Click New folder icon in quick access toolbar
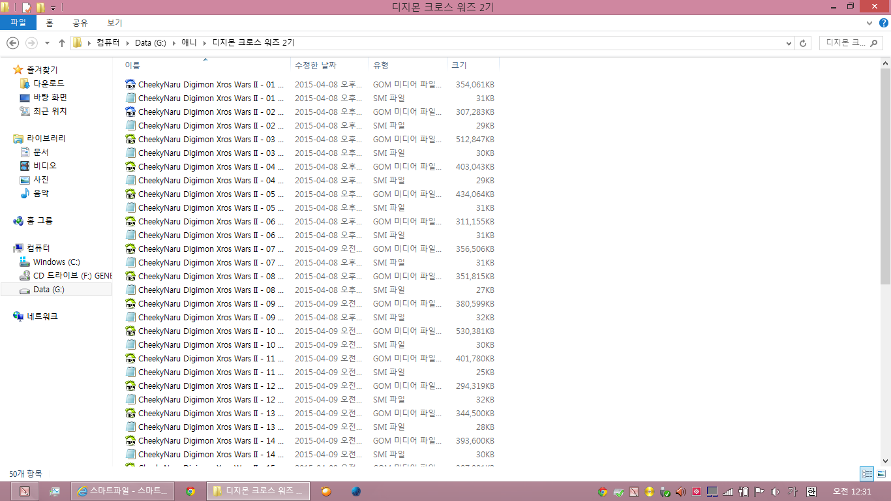 point(40,7)
